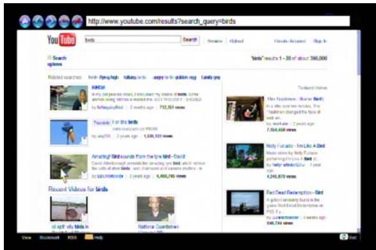The height and width of the screenshot is (250, 376).
Task: Open the lyre bird video thumbnail
Action: click(x=69, y=167)
